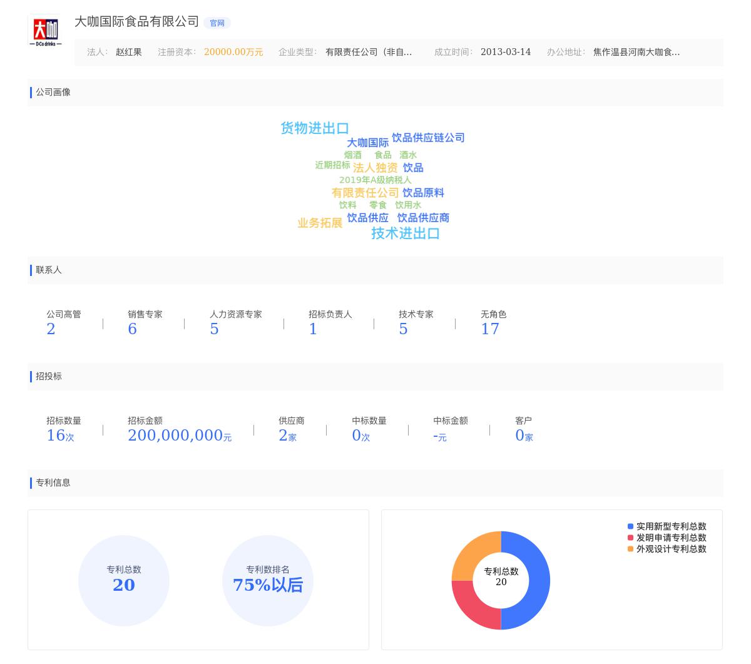This screenshot has width=751, height=664.
Task: Click the 饮品供应链公司 tag in word cloud
Action: [x=428, y=138]
